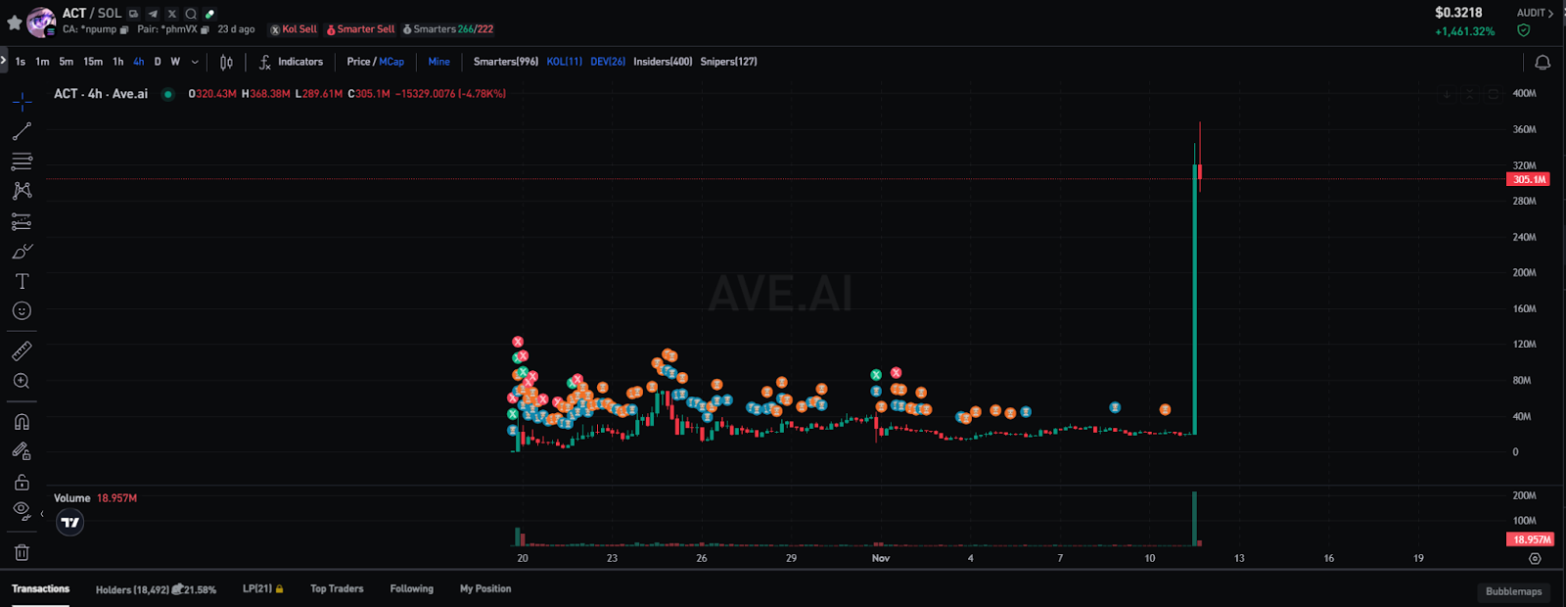
Task: Select the brush drawing tool
Action: 22,252
